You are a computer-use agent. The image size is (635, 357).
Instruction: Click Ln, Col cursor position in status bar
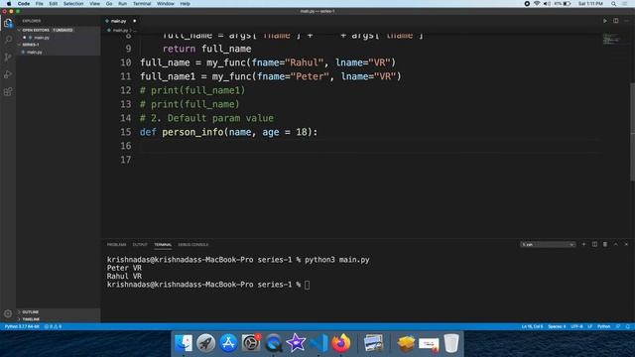pyautogui.click(x=532, y=326)
